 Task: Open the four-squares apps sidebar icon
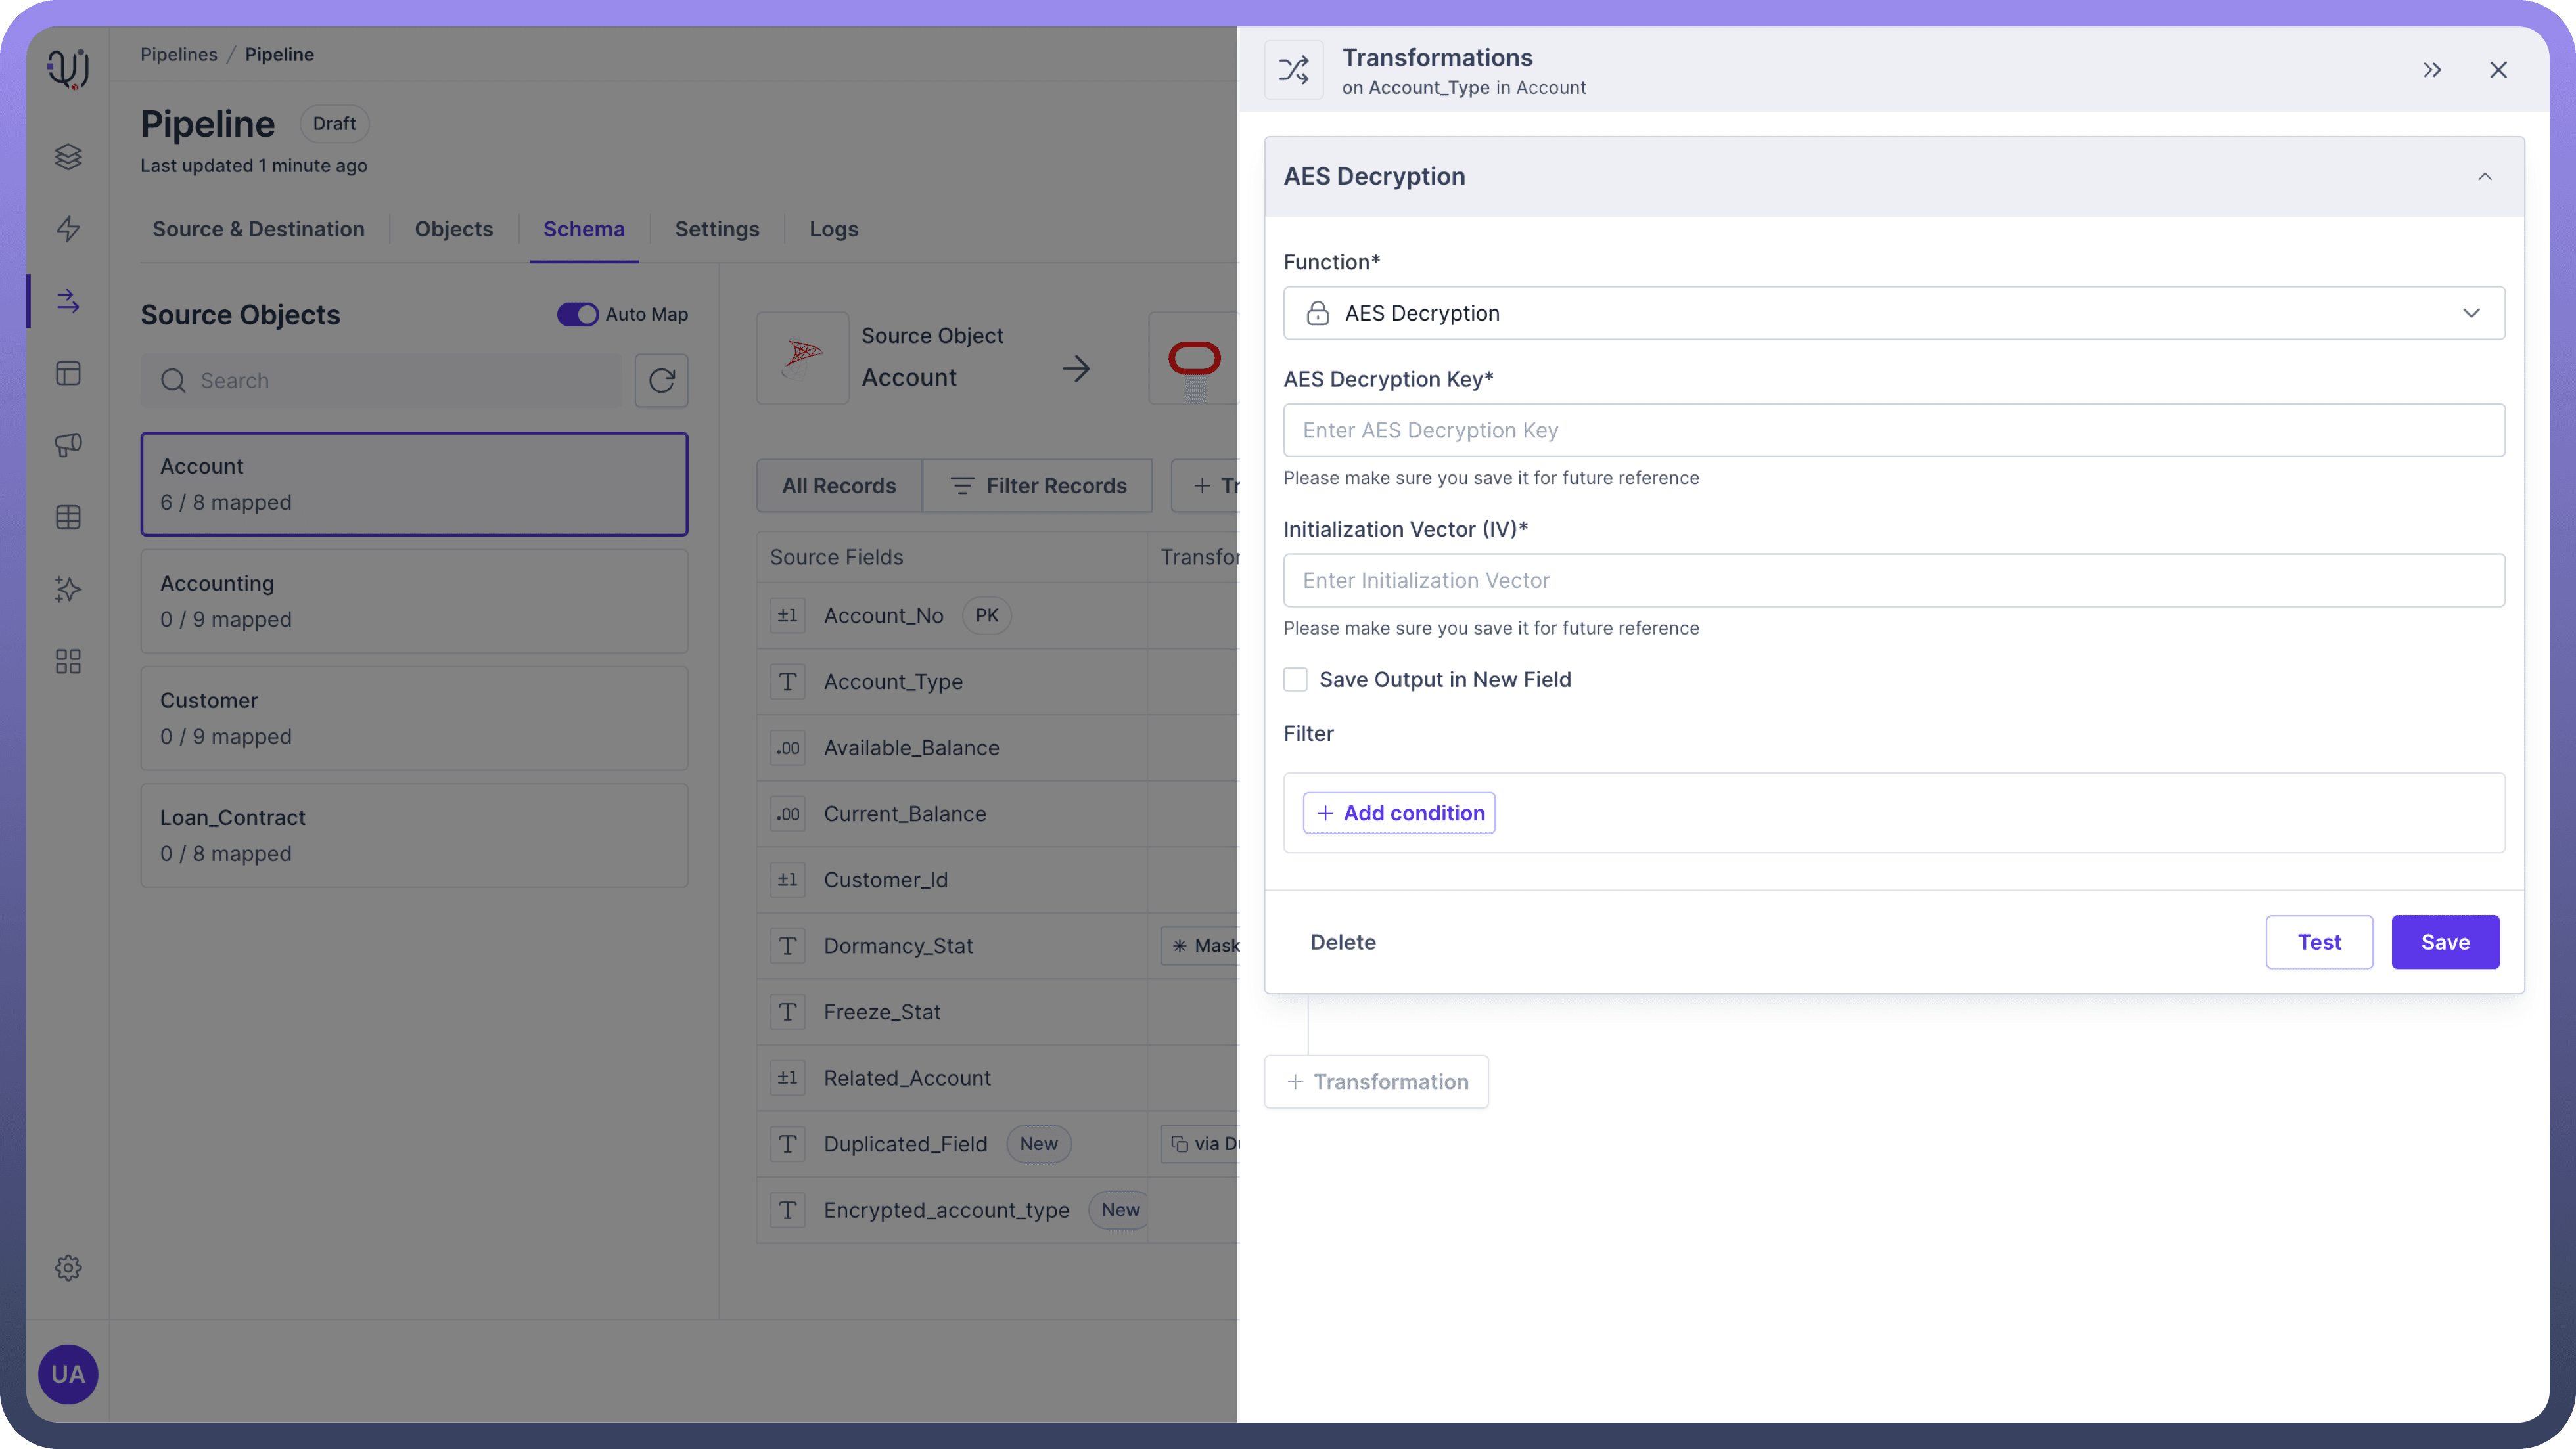68,661
